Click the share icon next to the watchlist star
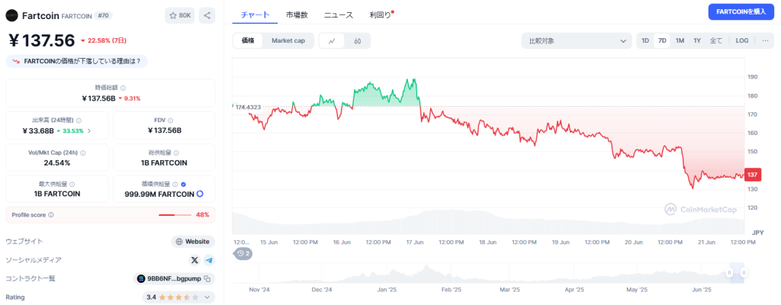Screen dimensions: 781x305 [x=207, y=15]
